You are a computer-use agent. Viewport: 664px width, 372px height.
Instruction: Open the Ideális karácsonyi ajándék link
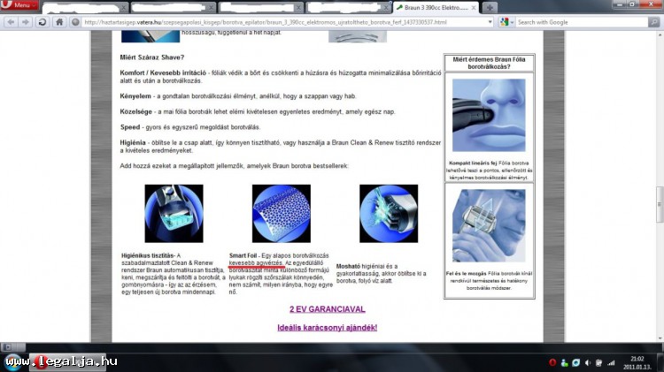coord(327,328)
